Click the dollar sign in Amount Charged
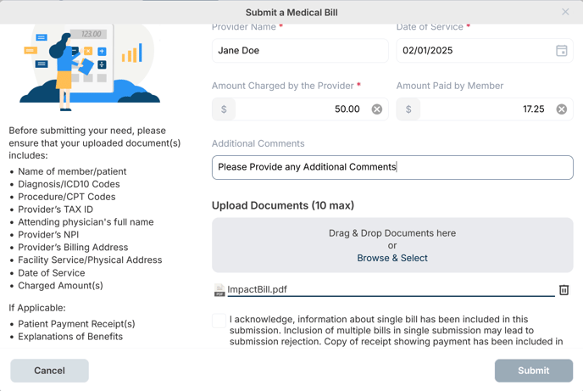This screenshot has height=391, width=583. point(224,109)
